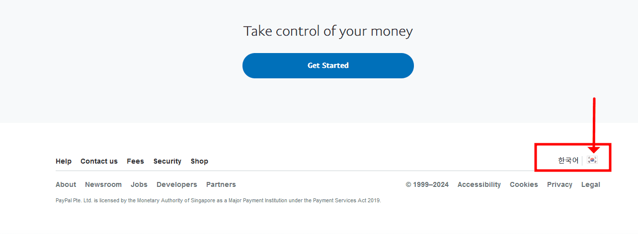This screenshot has width=638, height=234.
Task: Open the Accessibility link
Action: [x=479, y=184]
